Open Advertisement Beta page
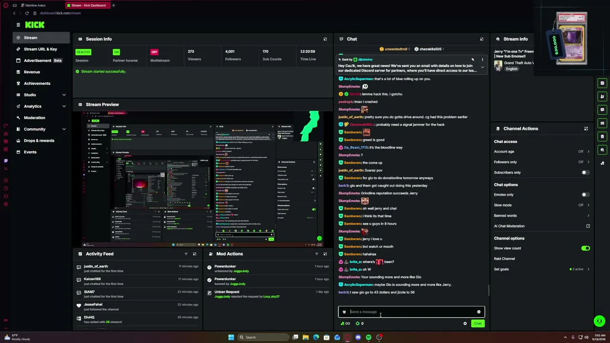The width and height of the screenshot is (610, 343). pos(41,61)
